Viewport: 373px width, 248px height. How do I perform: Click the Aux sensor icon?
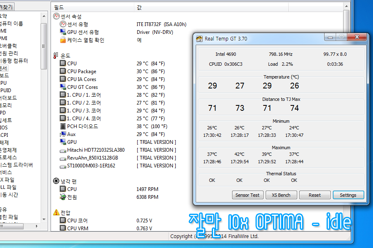63,134
